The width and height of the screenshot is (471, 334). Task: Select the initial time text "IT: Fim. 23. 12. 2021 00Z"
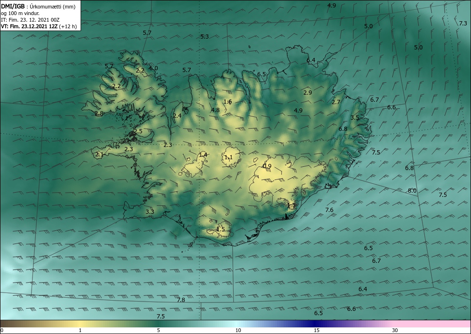click(x=30, y=20)
